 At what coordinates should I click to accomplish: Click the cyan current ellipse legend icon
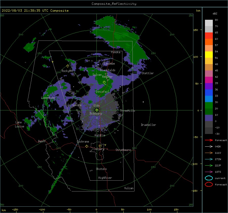pos(209,178)
